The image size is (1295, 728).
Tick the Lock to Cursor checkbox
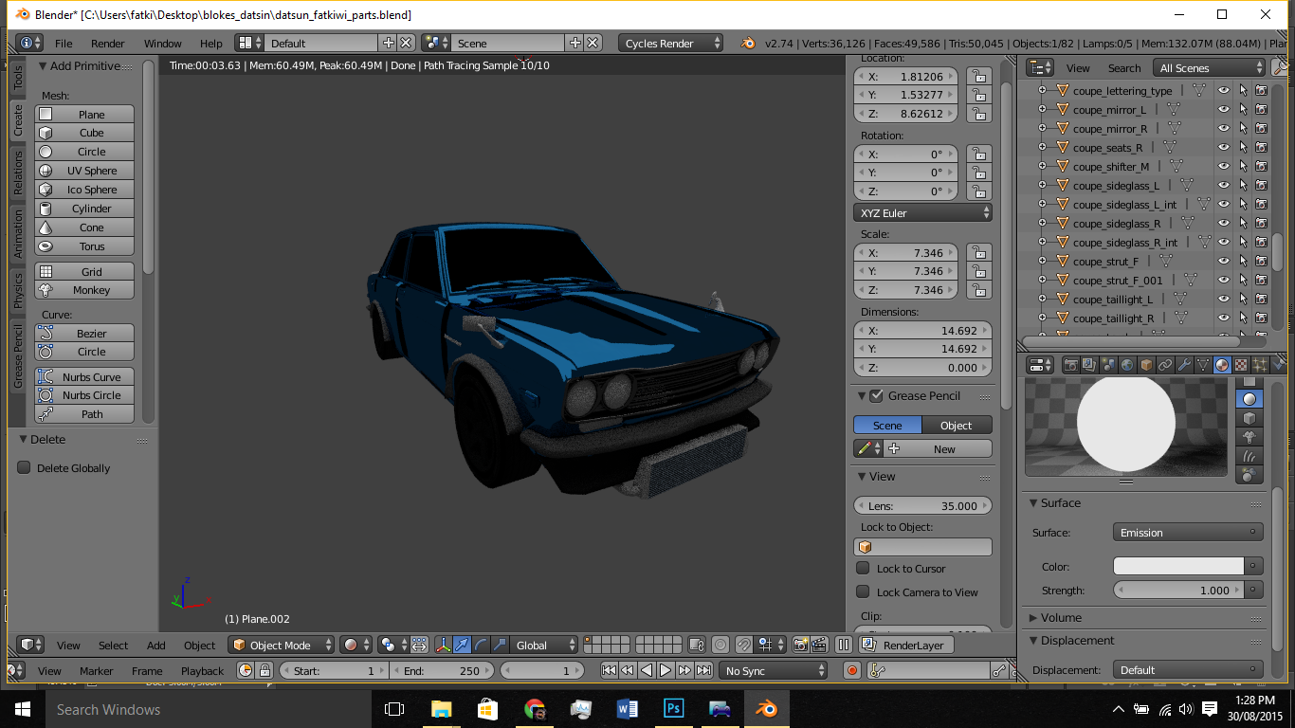863,569
